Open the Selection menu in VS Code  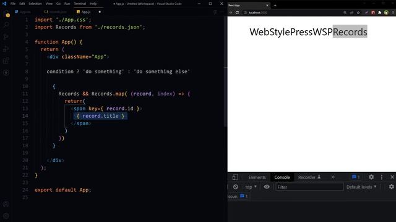[x=35, y=4]
